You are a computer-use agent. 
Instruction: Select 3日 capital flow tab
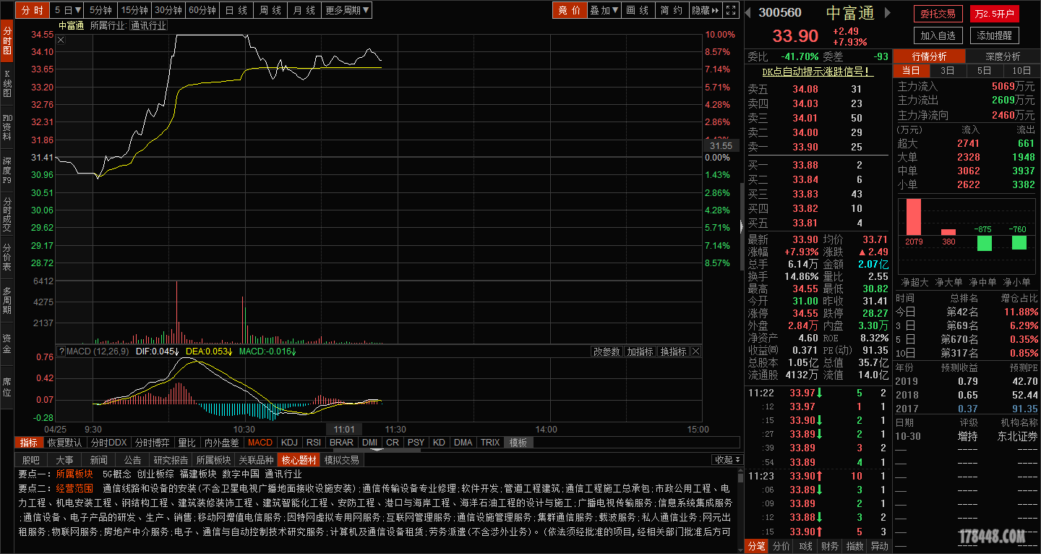pos(947,70)
